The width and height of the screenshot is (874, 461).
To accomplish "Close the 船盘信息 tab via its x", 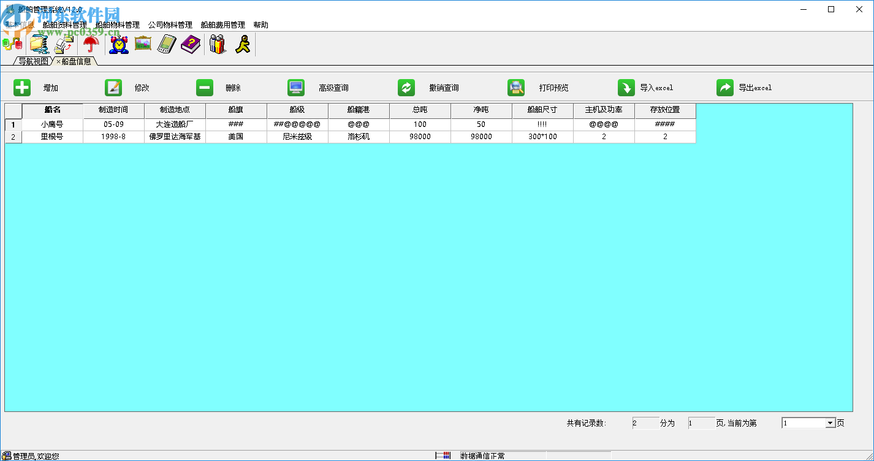I will (58, 61).
